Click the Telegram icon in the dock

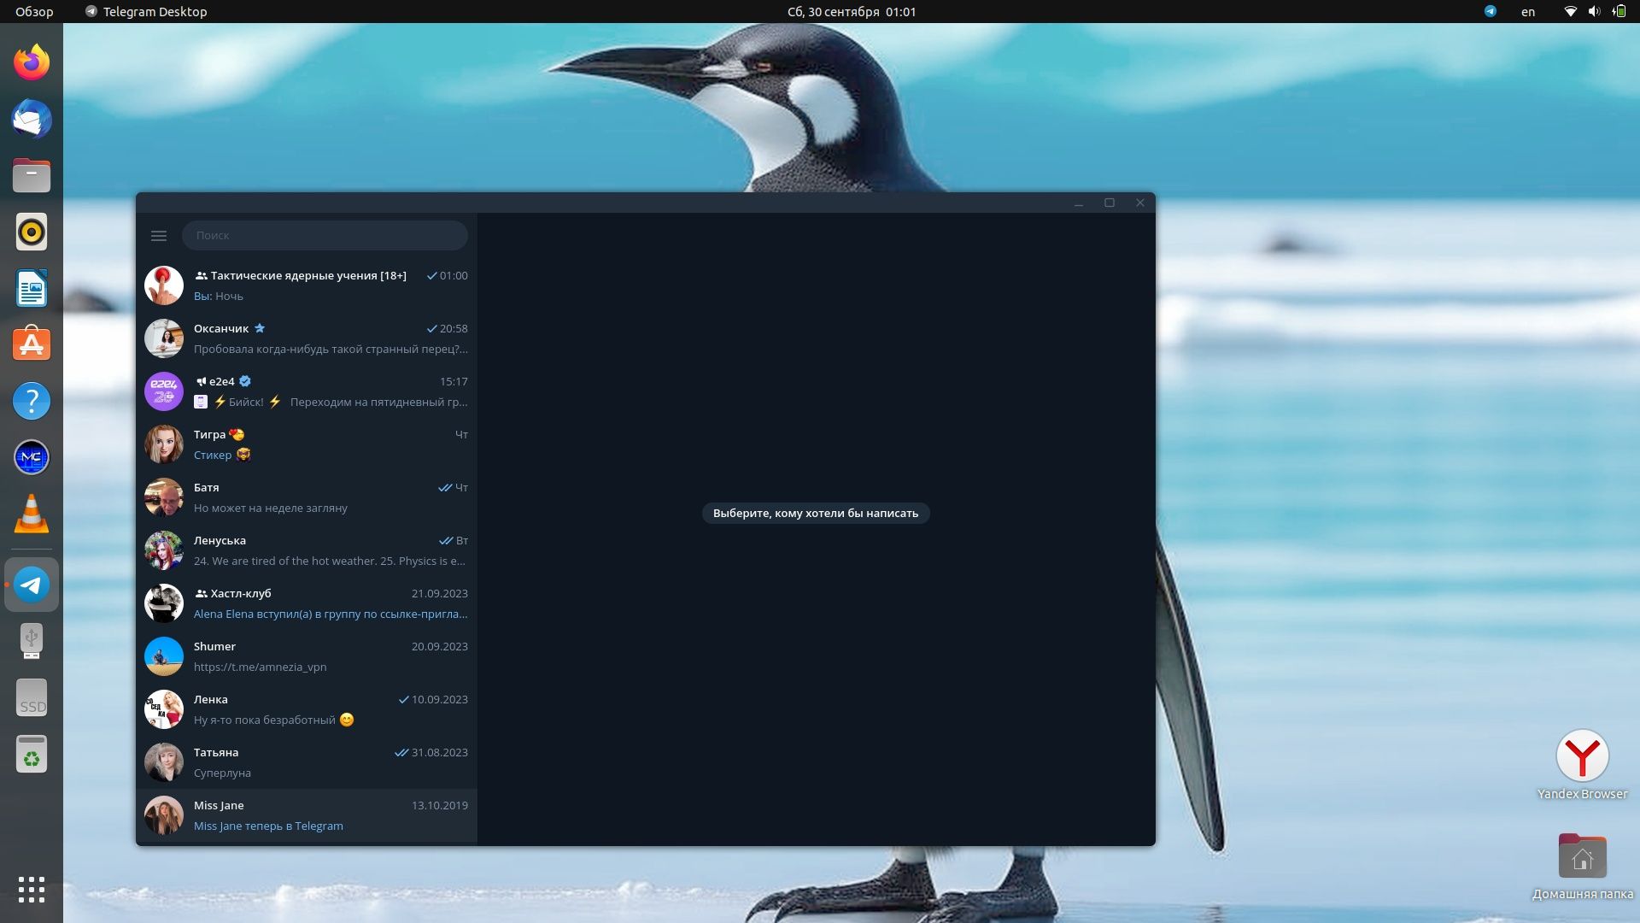click(x=32, y=585)
